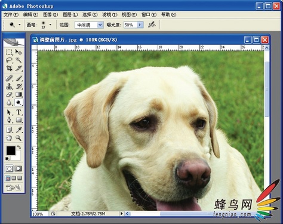
Task: Select the Clone Stamp tool
Action: (9, 87)
